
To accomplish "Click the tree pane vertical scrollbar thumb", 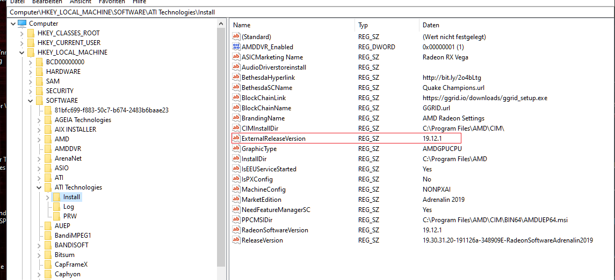I will pos(221,148).
